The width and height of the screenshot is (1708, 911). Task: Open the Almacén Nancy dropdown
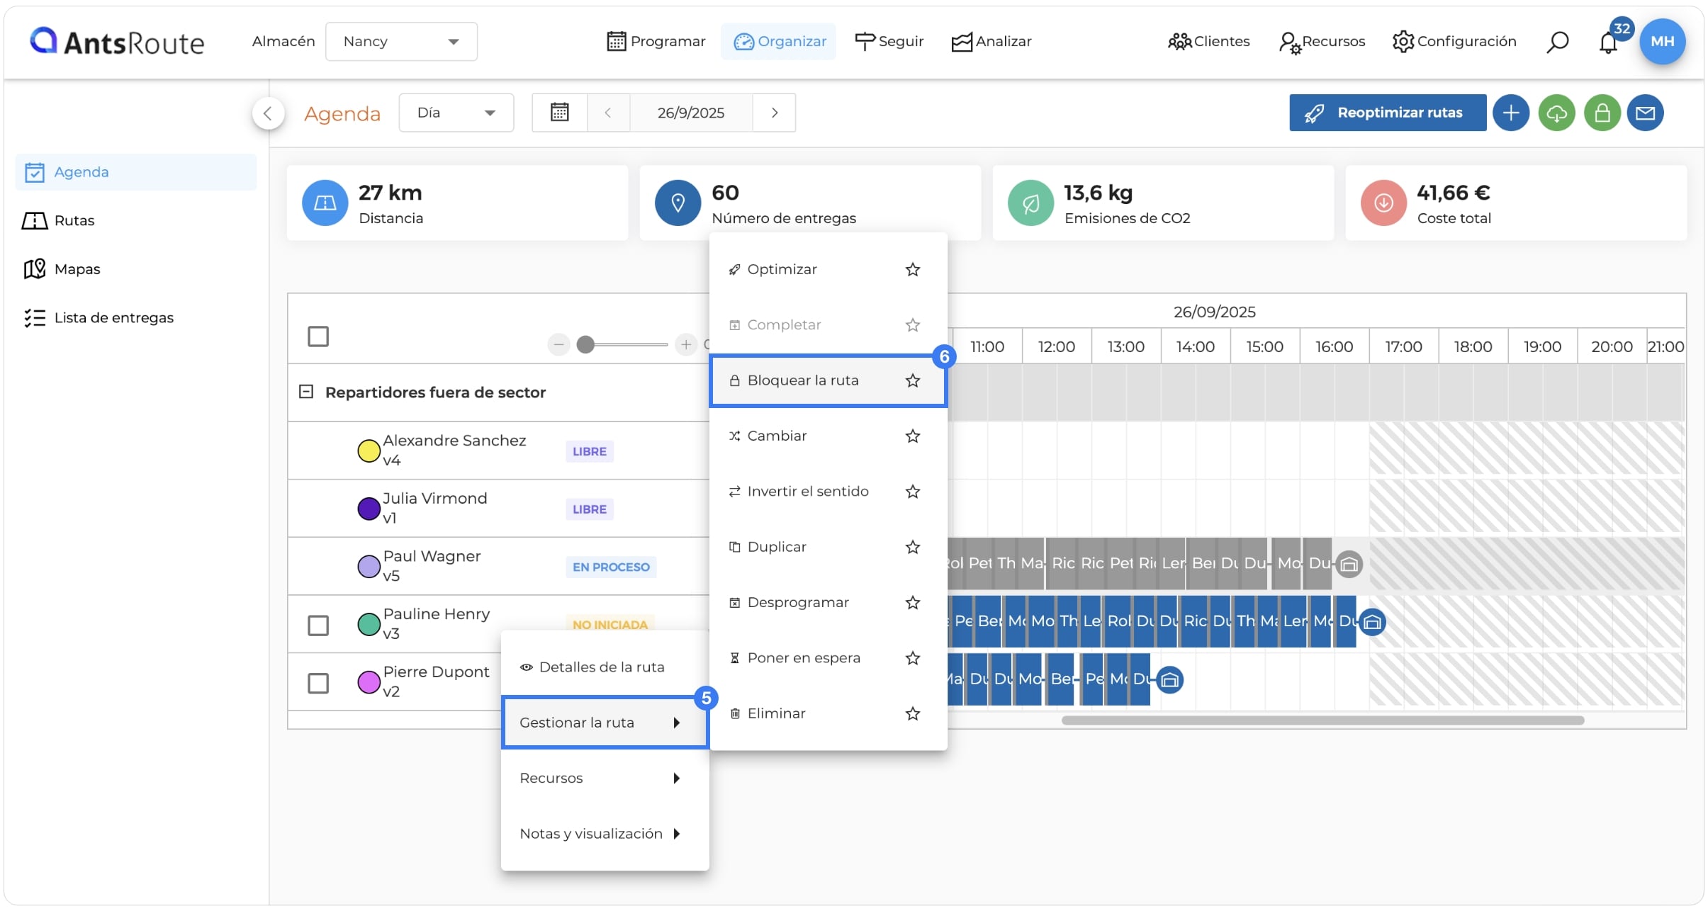coord(401,42)
